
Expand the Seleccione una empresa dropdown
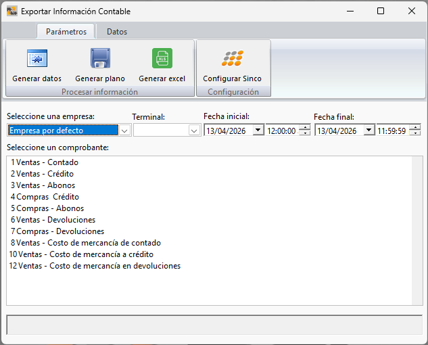pos(124,131)
